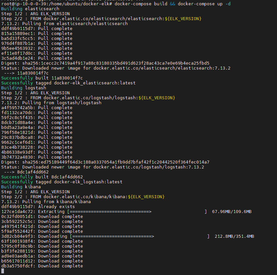Click layer b65617011d12 Download complete
Viewport: 277px width, 275px height.
[42, 261]
